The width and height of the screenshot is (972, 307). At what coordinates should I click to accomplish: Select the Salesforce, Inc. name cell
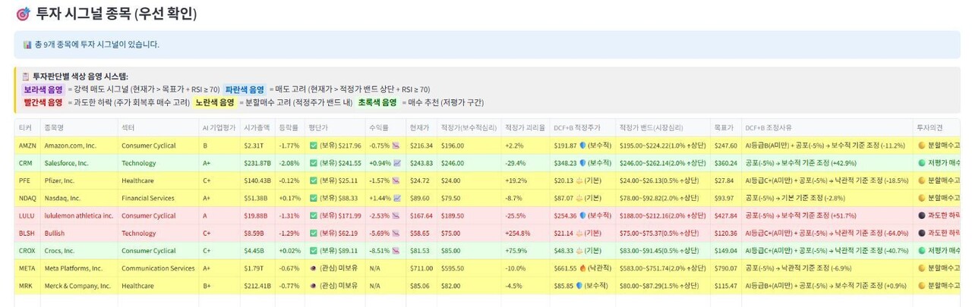78,163
